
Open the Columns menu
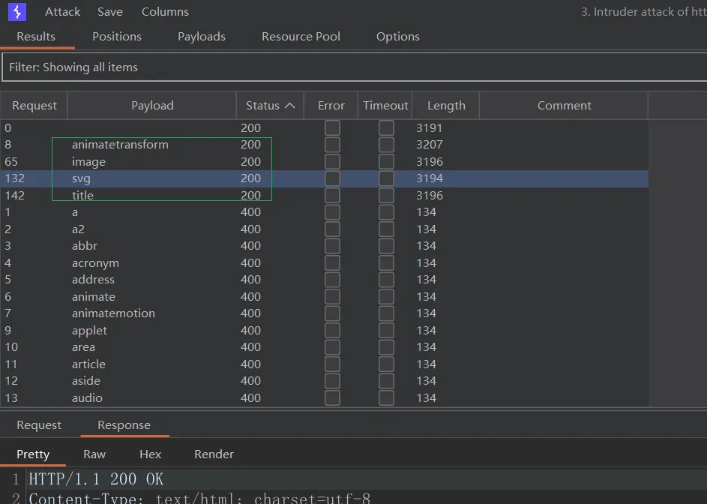[x=165, y=12]
